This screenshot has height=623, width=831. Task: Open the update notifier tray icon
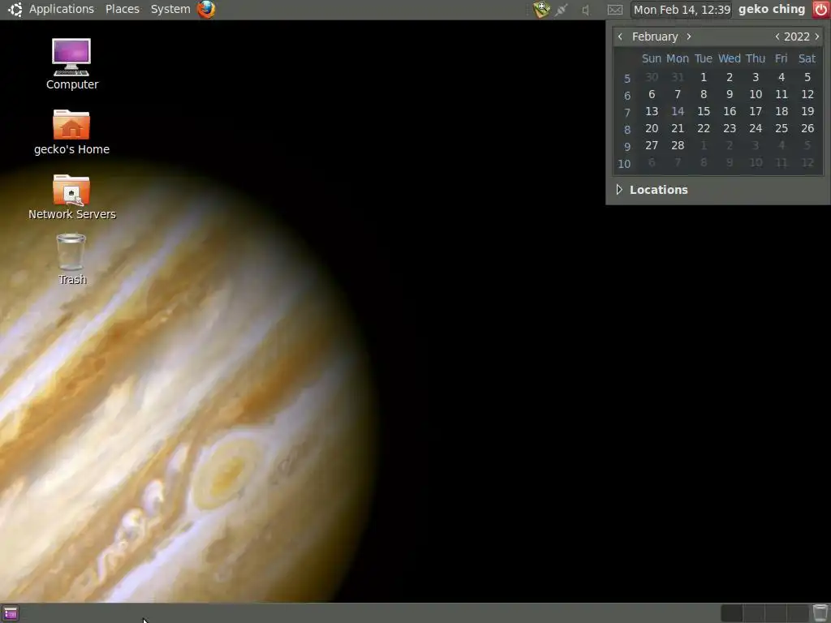tap(541, 9)
